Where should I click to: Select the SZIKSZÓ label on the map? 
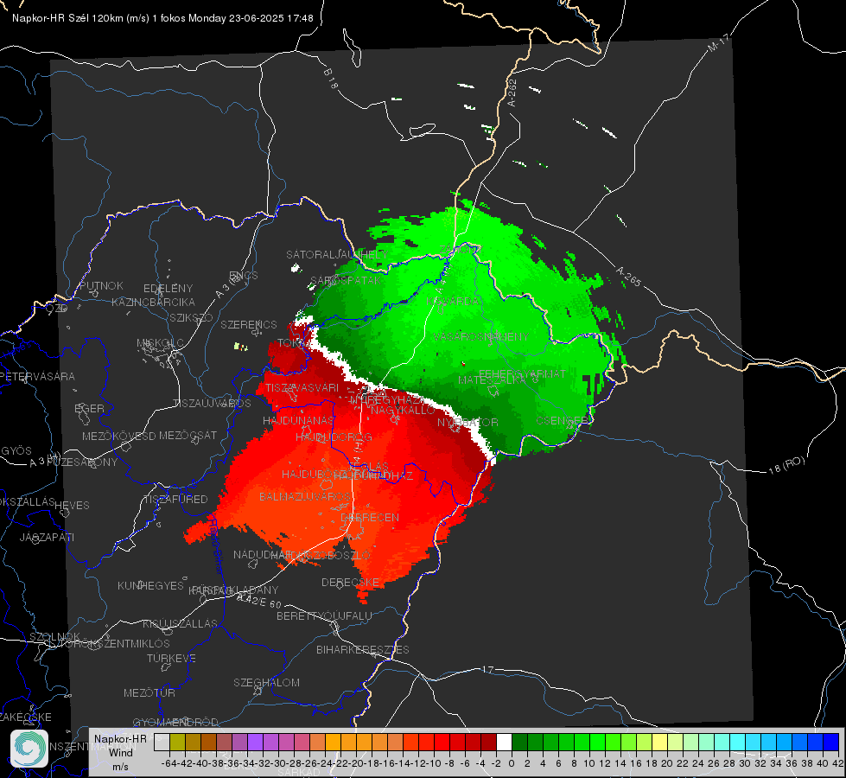coord(191,318)
